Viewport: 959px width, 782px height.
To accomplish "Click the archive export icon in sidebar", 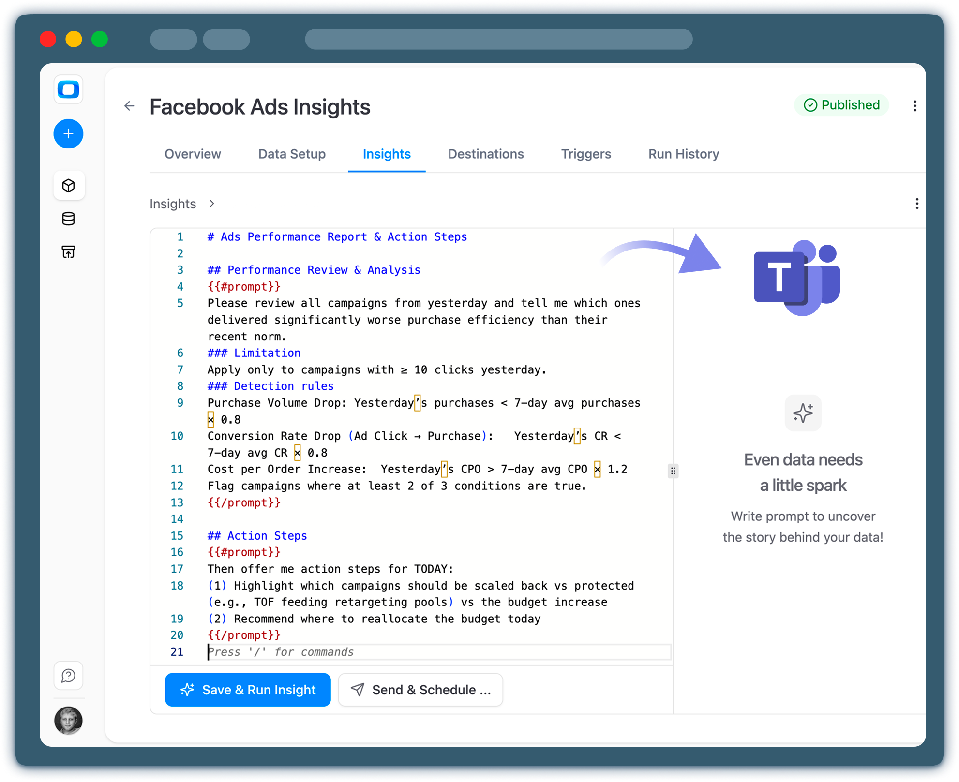I will 68,251.
